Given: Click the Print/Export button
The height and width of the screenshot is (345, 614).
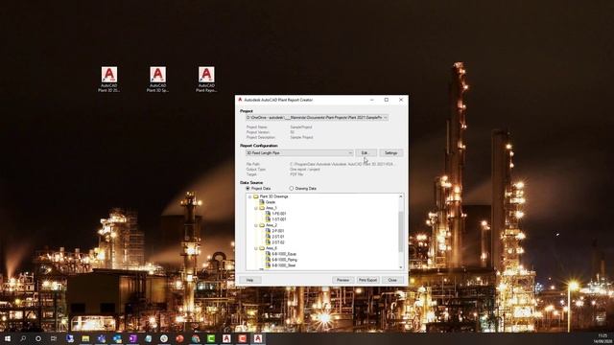Looking at the screenshot, I should pyautogui.click(x=367, y=280).
